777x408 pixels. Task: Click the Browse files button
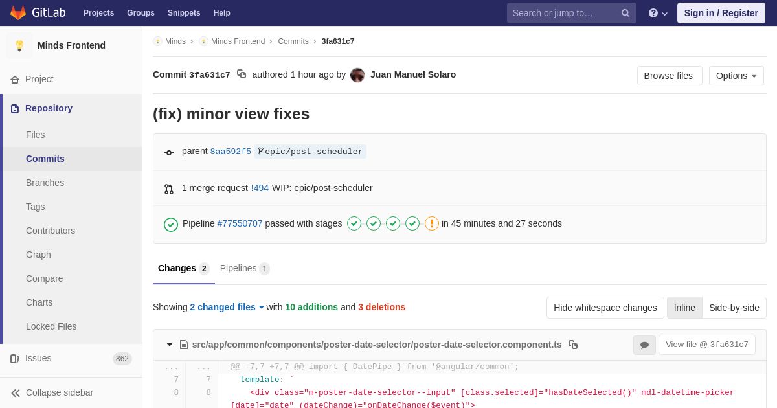coord(668,76)
